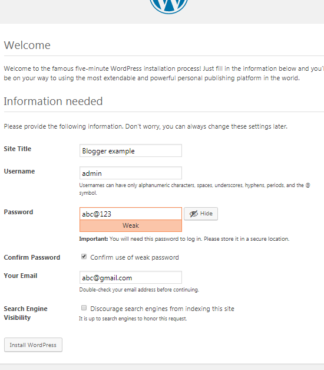Screen dimensions: 324x370
Task: Click the Information needed heading
Action: [x=53, y=101]
